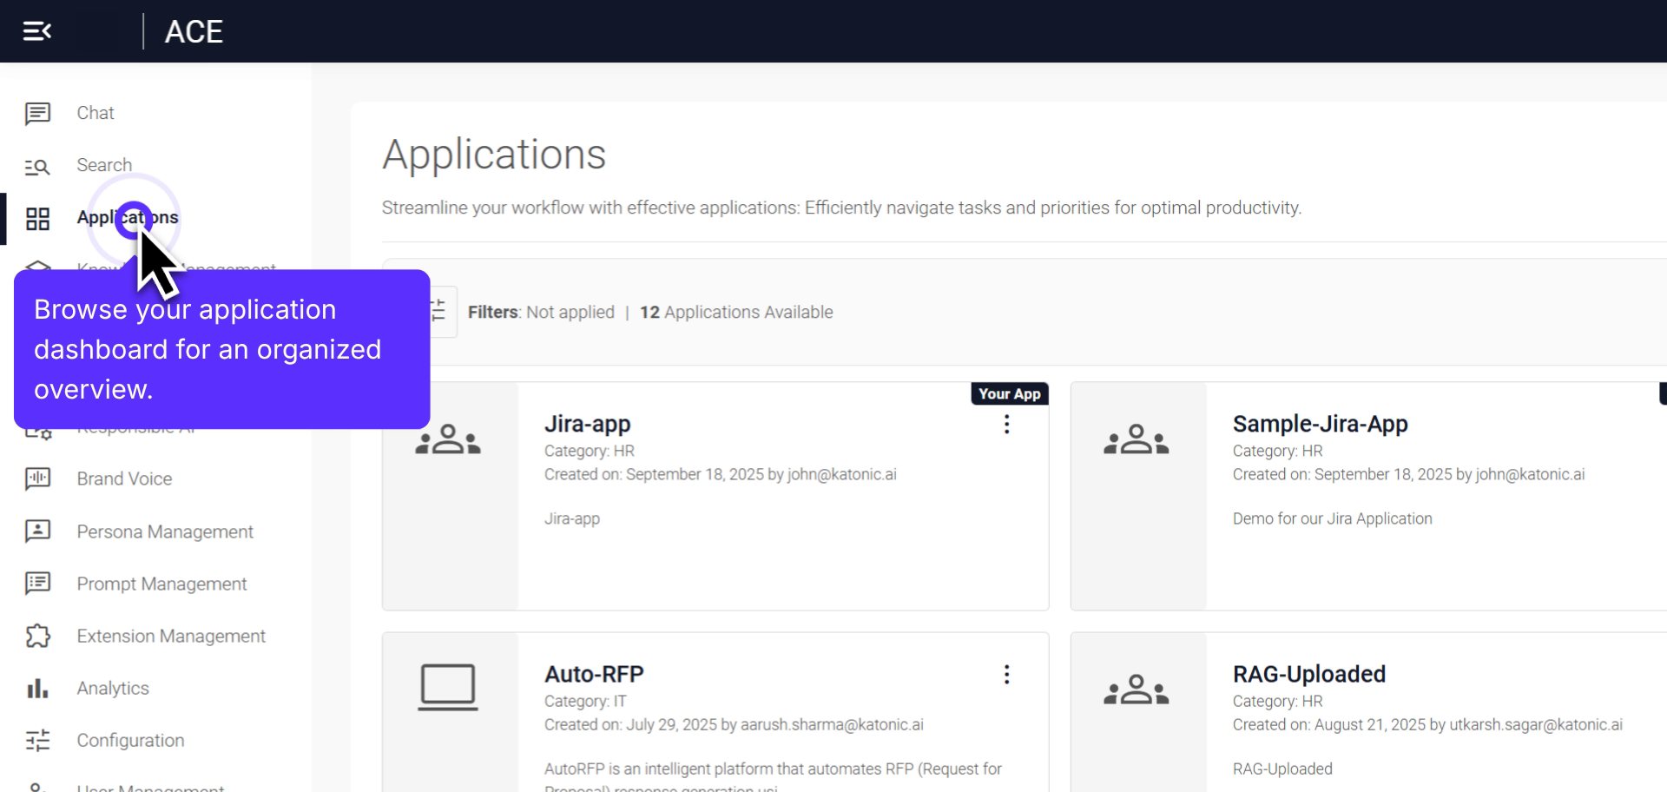Open the Applications menu entry
1667x792 pixels.
(128, 218)
